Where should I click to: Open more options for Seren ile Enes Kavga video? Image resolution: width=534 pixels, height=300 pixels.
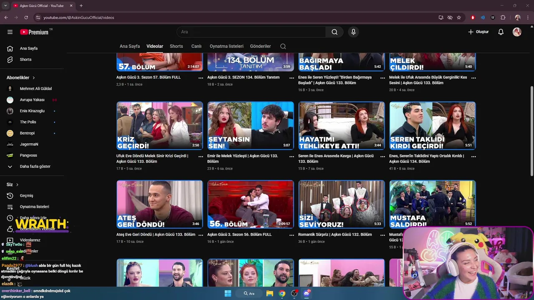coord(383,157)
